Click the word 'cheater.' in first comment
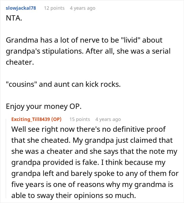184x203 pixels. click(x=20, y=62)
